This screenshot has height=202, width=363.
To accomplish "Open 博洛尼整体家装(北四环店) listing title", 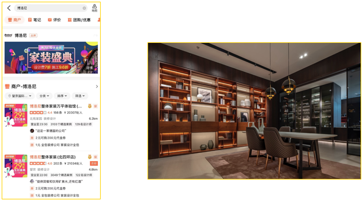I will 53,157.
